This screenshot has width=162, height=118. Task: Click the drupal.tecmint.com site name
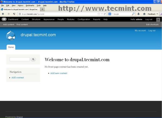tap(38, 35)
